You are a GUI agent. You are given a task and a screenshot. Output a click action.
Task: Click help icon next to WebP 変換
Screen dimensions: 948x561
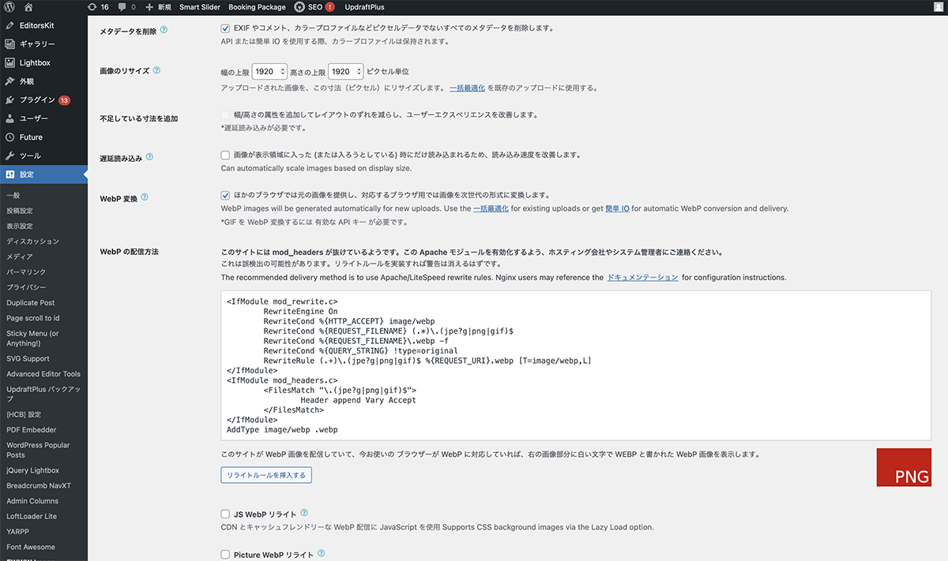[x=145, y=197]
